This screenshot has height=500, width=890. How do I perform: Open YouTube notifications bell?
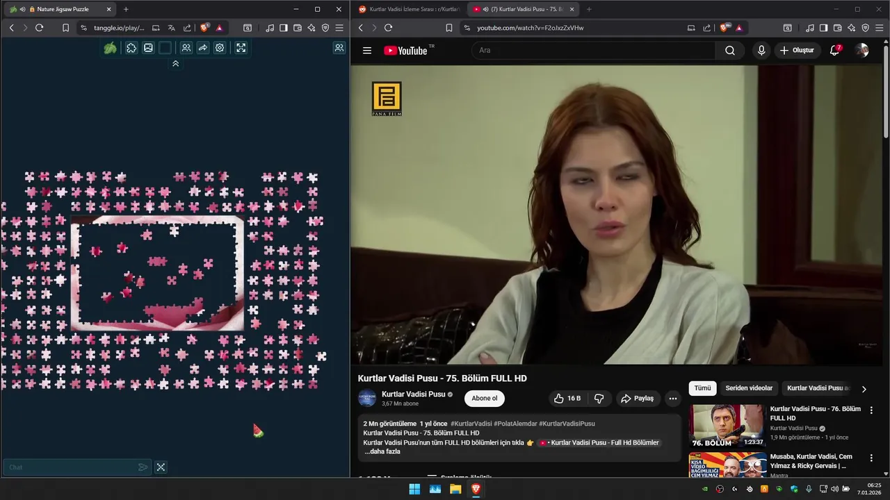(x=835, y=50)
